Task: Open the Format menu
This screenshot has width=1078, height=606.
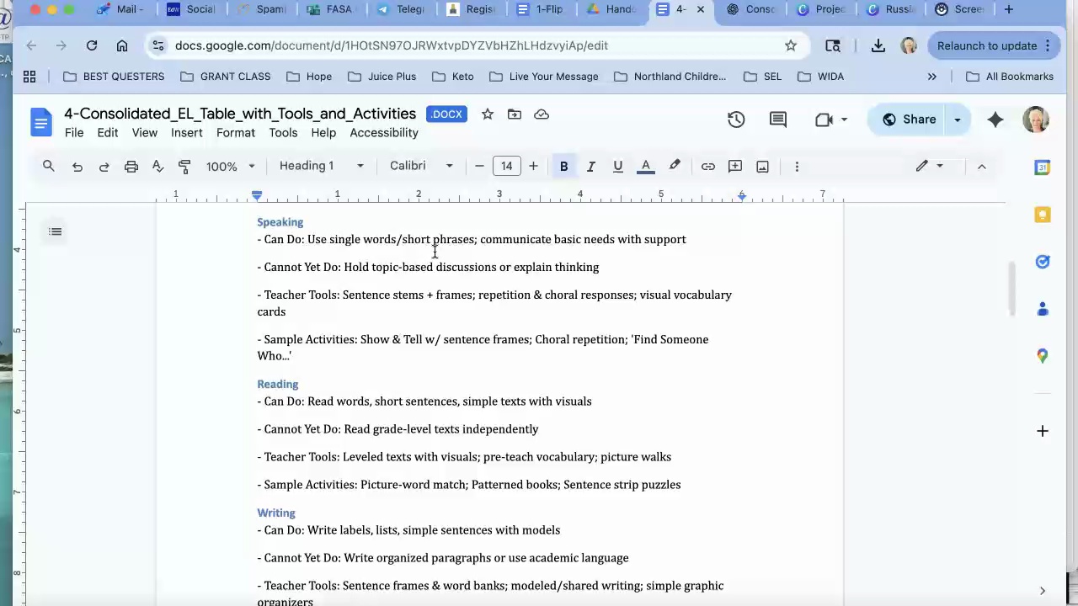Action: coord(235,133)
